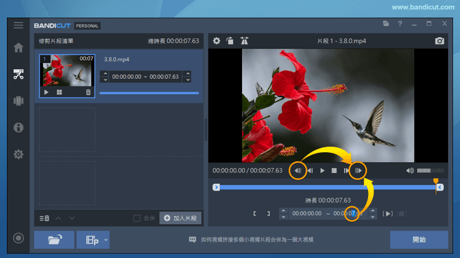
Task: Decrease segment 1 start time in the list
Action: click(x=105, y=80)
